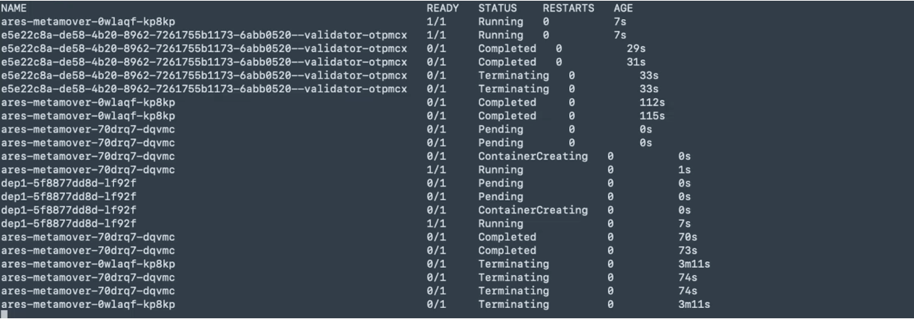Click ContainerCreating status in the dep1-5f8877dd8d-lf92f row
This screenshot has width=914, height=319.
[532, 210]
